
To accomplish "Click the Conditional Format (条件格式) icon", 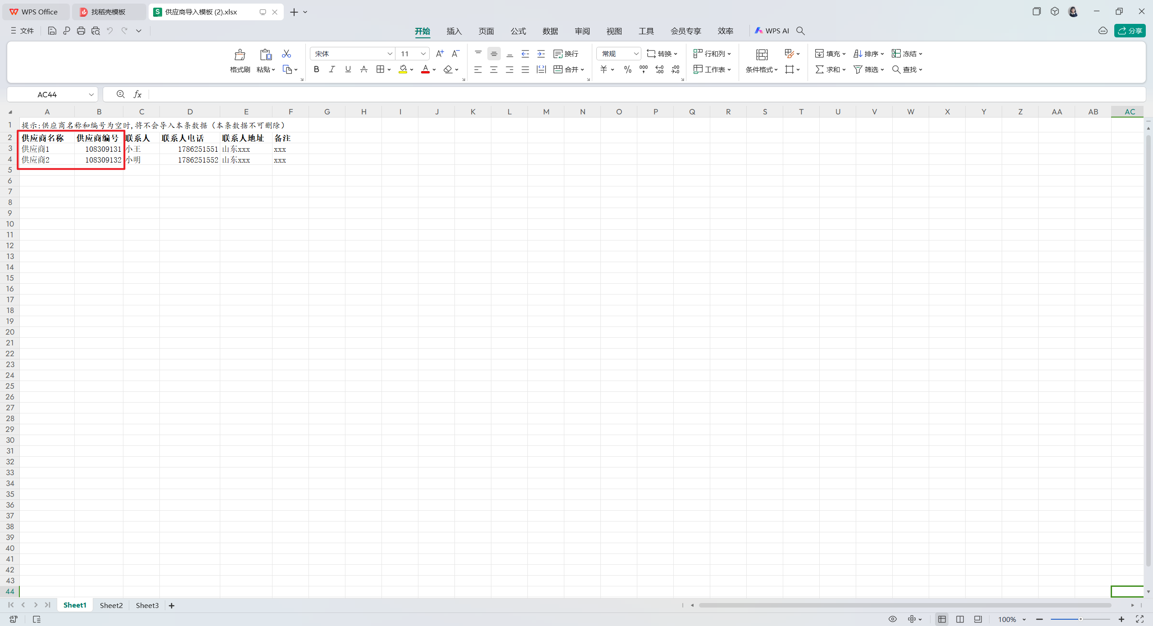I will tap(762, 54).
